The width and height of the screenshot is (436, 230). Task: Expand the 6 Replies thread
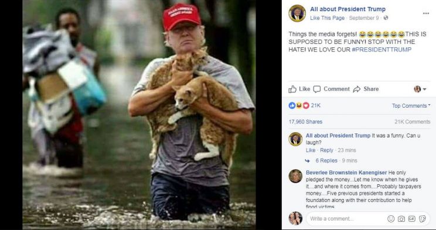click(326, 160)
